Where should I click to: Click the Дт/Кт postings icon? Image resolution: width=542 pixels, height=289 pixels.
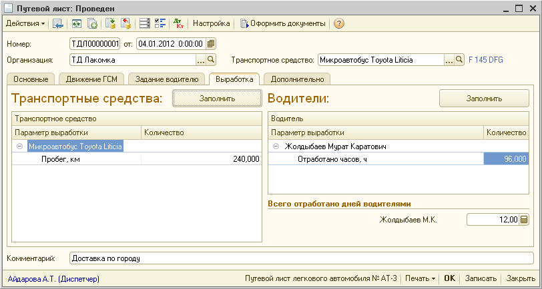178,24
